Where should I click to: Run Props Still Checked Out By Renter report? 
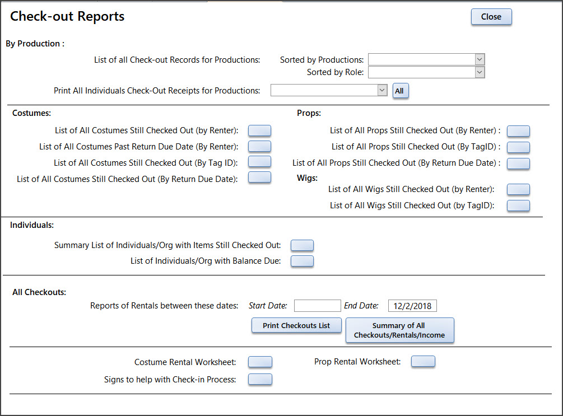(x=518, y=131)
